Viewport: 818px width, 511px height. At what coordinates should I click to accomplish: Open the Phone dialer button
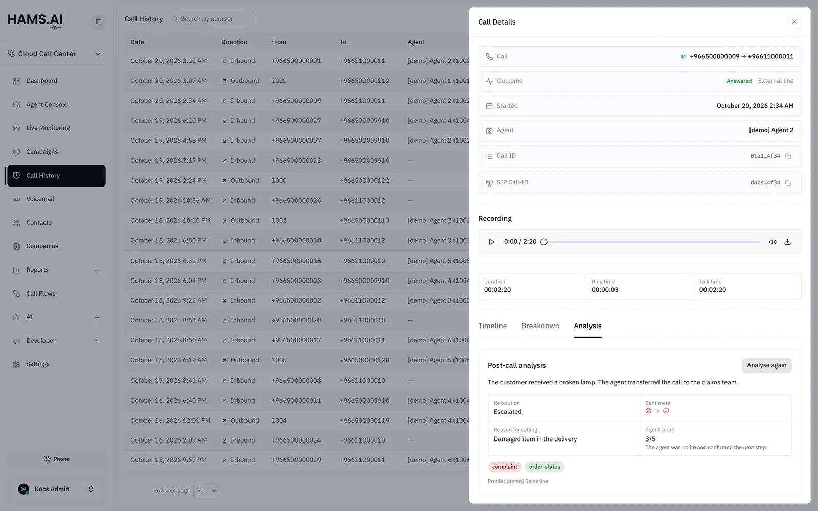[x=56, y=459]
